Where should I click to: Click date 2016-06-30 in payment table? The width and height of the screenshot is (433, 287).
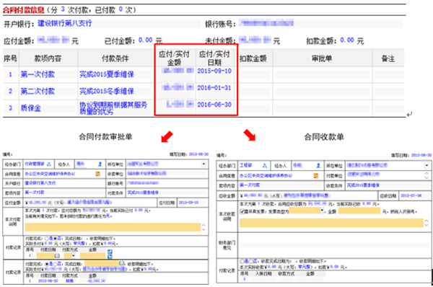(214, 105)
